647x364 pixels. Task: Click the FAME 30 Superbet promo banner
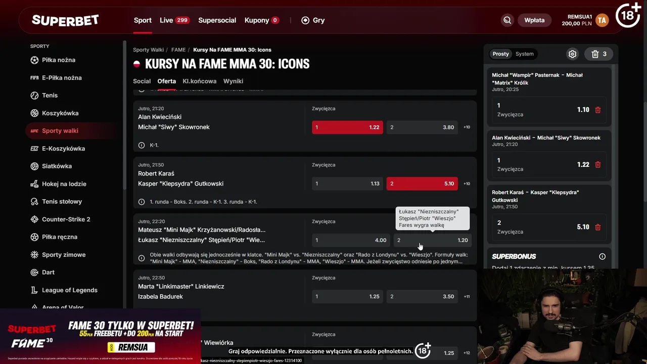(101, 336)
